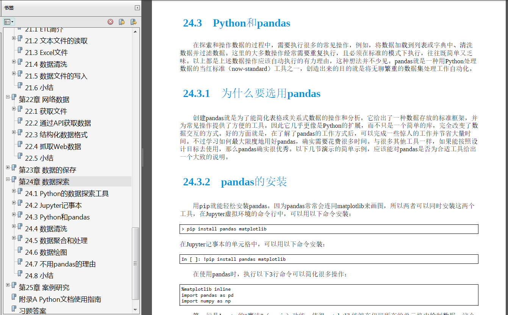The height and width of the screenshot is (315, 508).
Task: Expand the 第23章 数据的保存 chapter node
Action: tap(8, 167)
